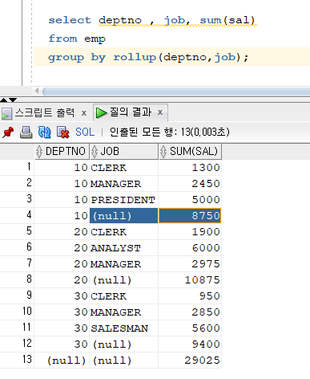This screenshot has width=310, height=379.
Task: Click 'sum' in the select line
Action: 211,20
